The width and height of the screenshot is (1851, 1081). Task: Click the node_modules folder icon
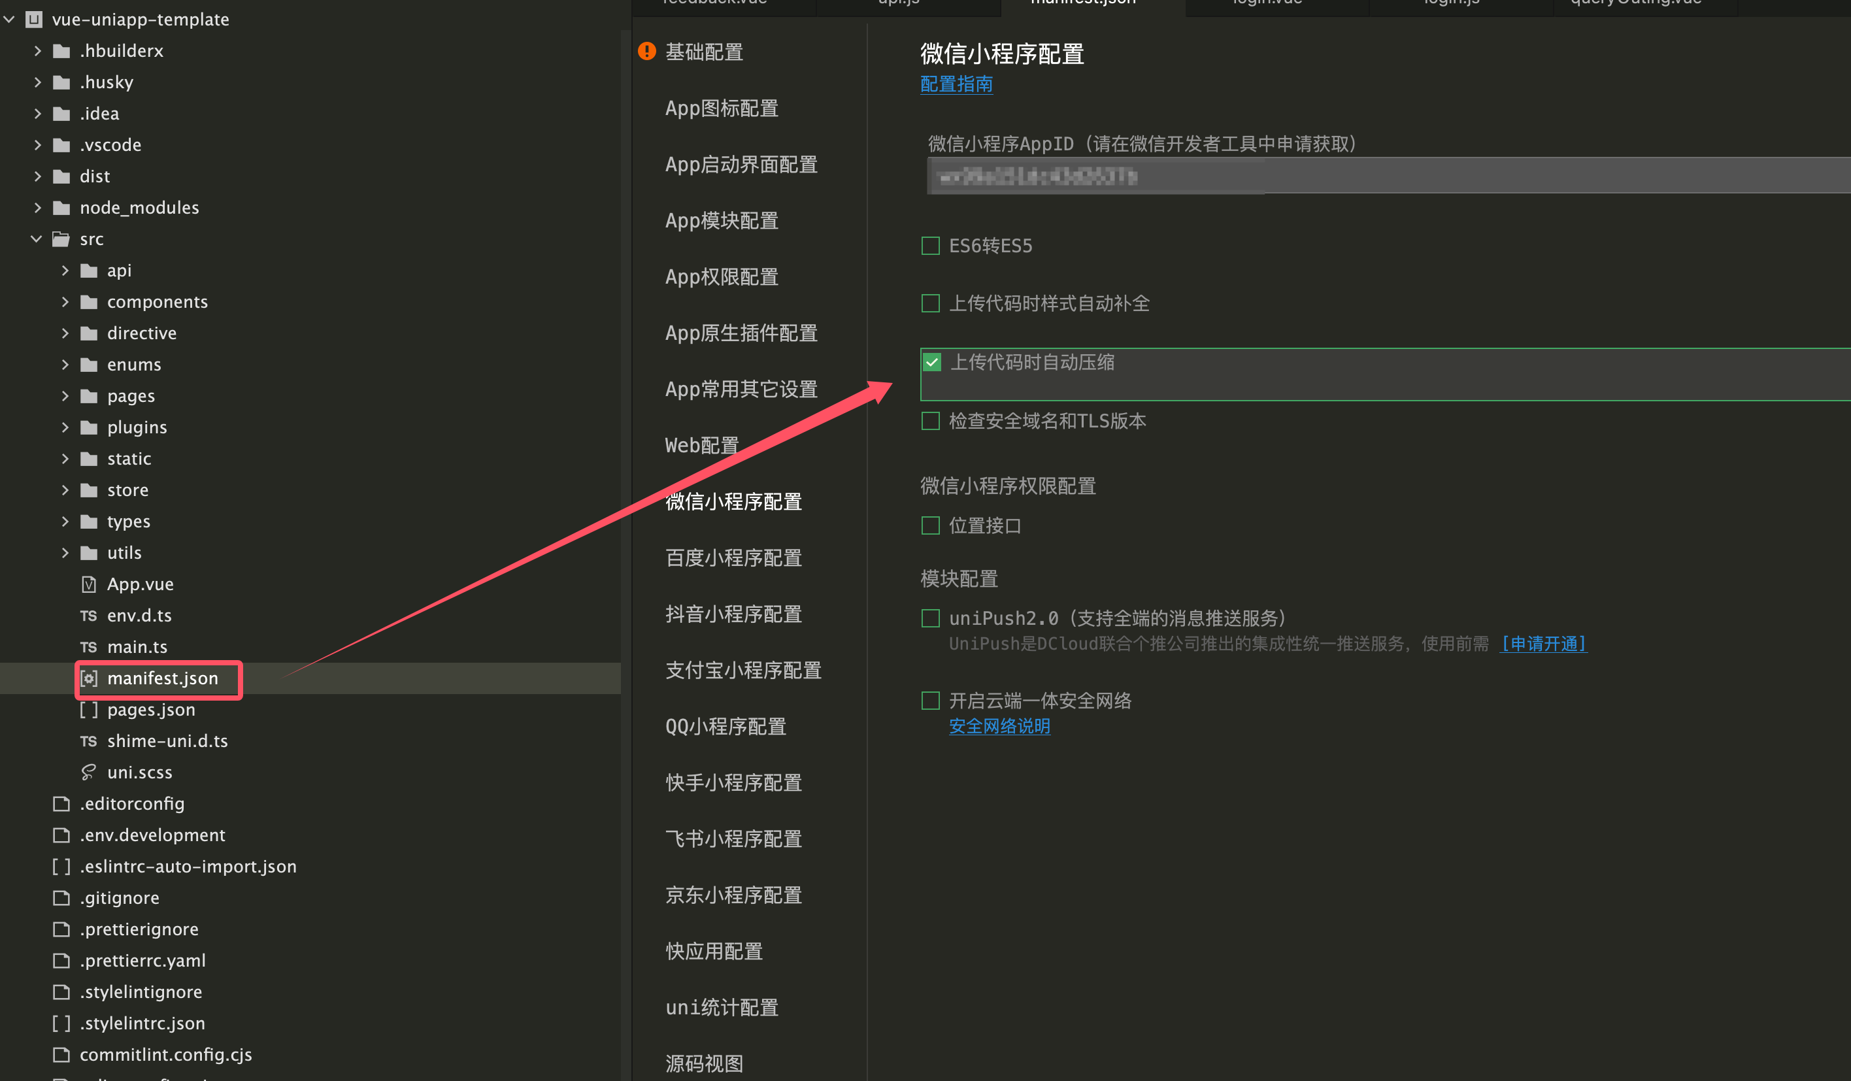point(61,208)
